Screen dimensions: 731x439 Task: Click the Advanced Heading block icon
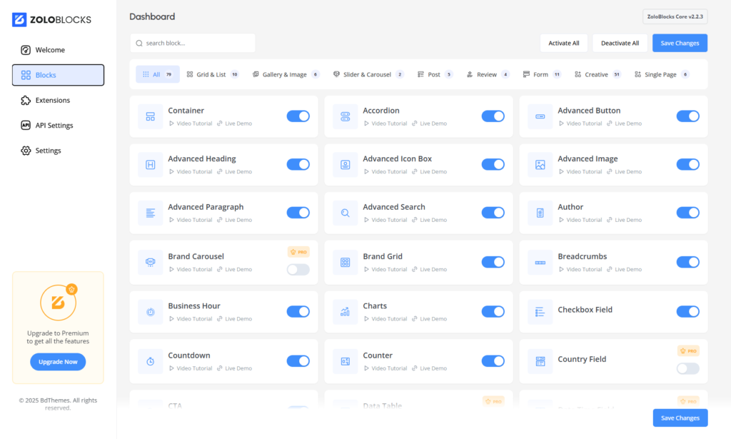pos(150,164)
